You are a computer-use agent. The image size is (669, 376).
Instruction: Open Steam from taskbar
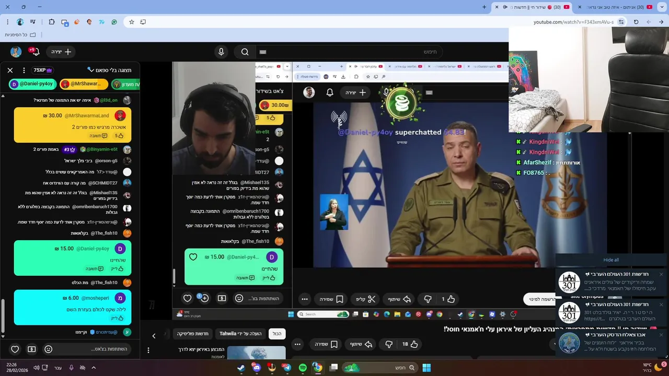tap(241, 368)
